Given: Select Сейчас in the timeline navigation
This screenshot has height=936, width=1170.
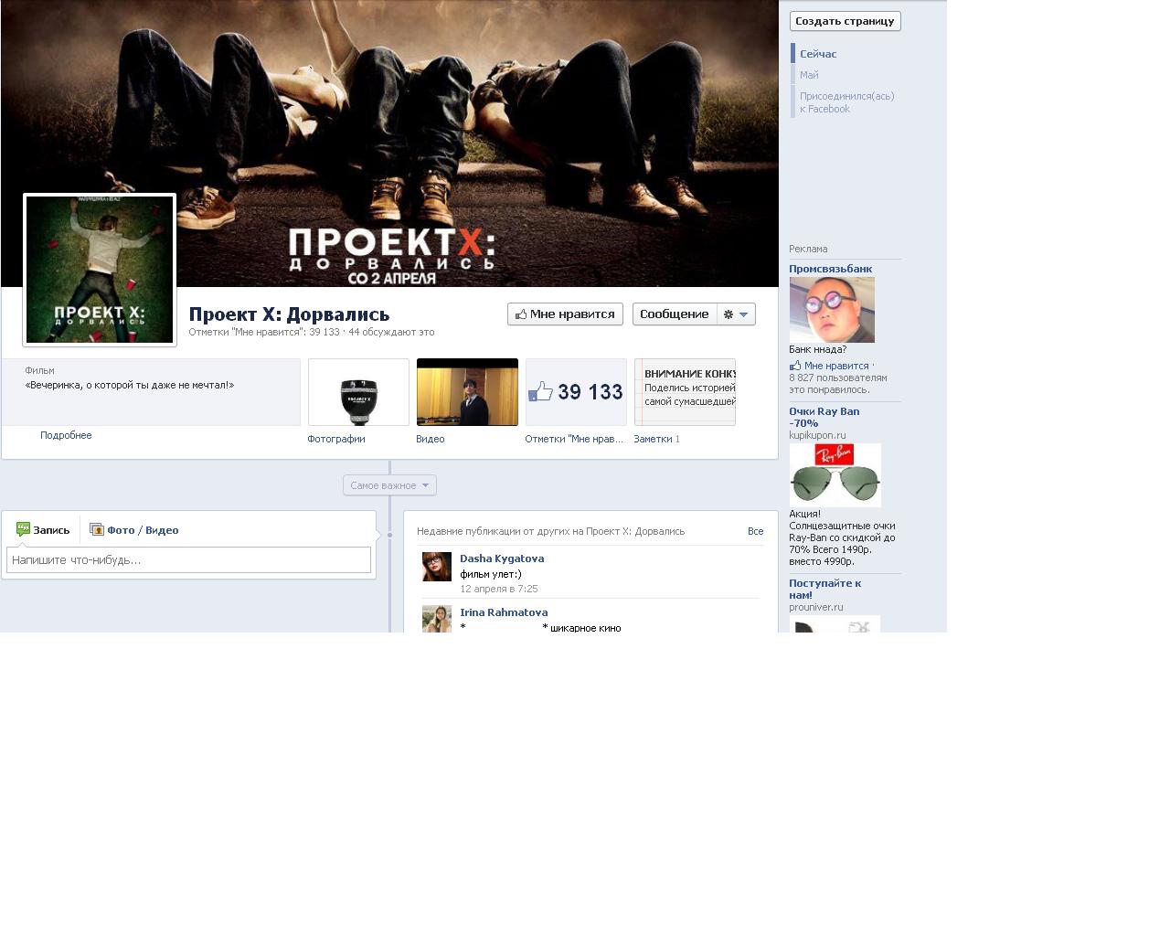Looking at the screenshot, I should point(818,54).
